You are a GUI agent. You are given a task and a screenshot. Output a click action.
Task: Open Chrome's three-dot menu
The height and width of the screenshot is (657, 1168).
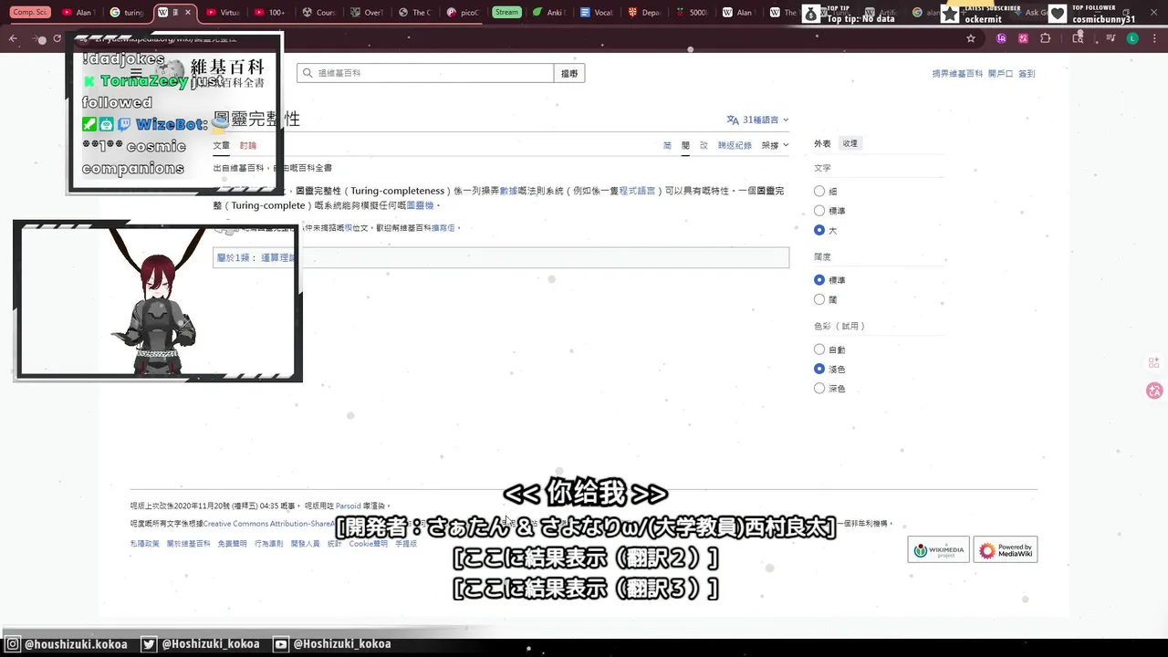[1154, 38]
